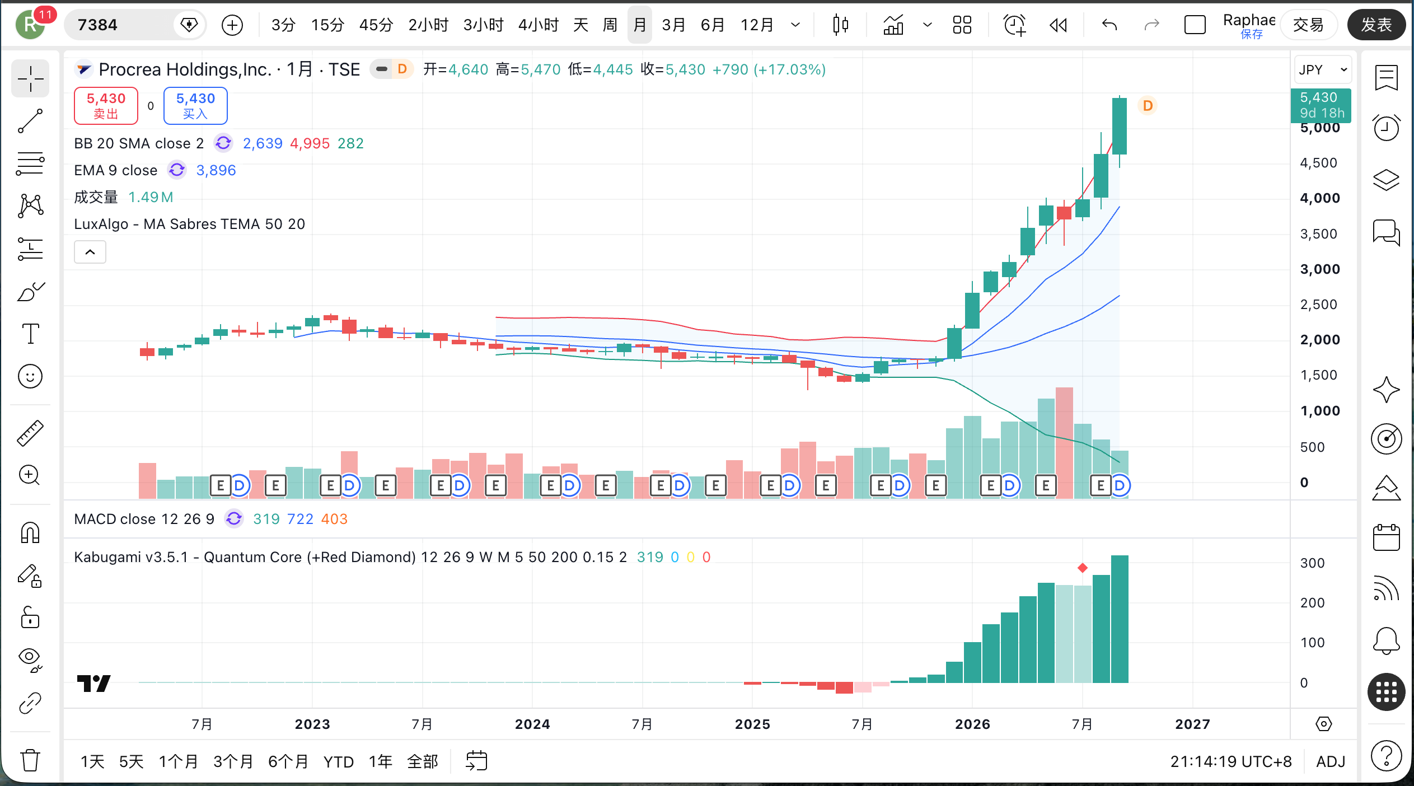Image resolution: width=1414 pixels, height=786 pixels.
Task: Select the 天 daily timeframe
Action: 581,25
